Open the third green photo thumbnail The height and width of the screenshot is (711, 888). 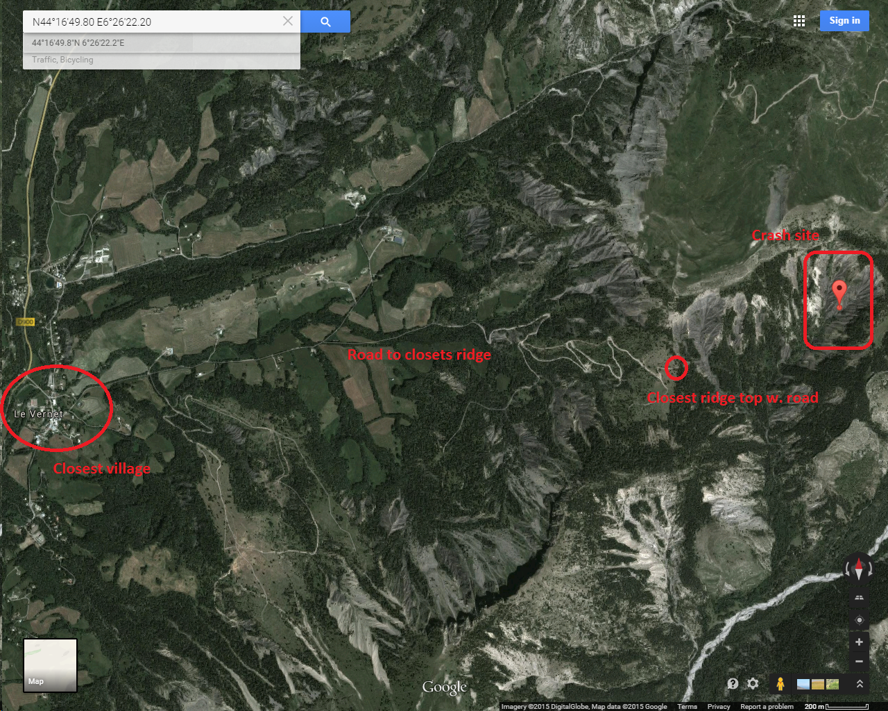point(832,685)
